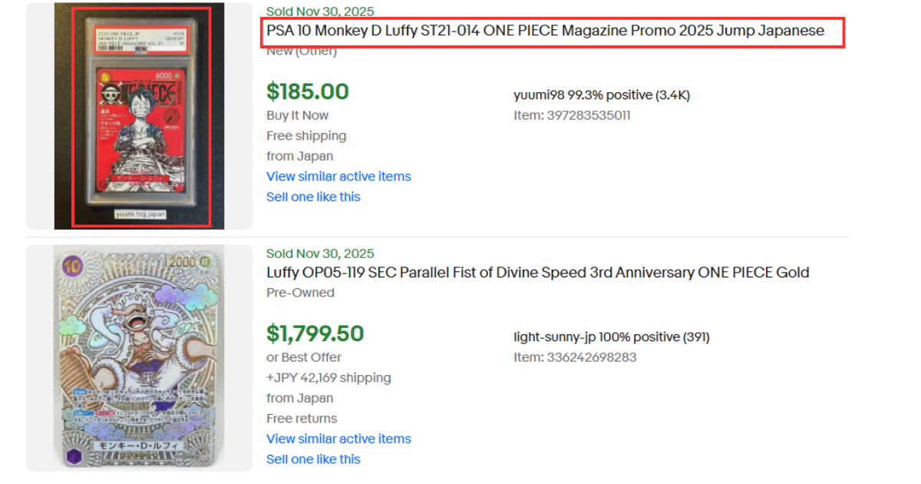Image resolution: width=921 pixels, height=484 pixels.
Task: Click the $1,799.50 sold price
Action: click(x=315, y=333)
